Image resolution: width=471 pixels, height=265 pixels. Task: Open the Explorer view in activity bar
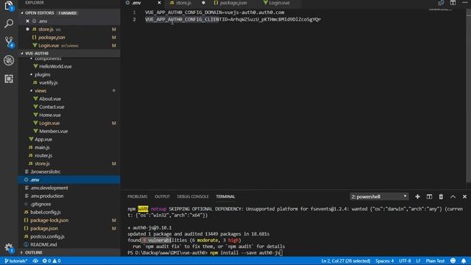9,6
